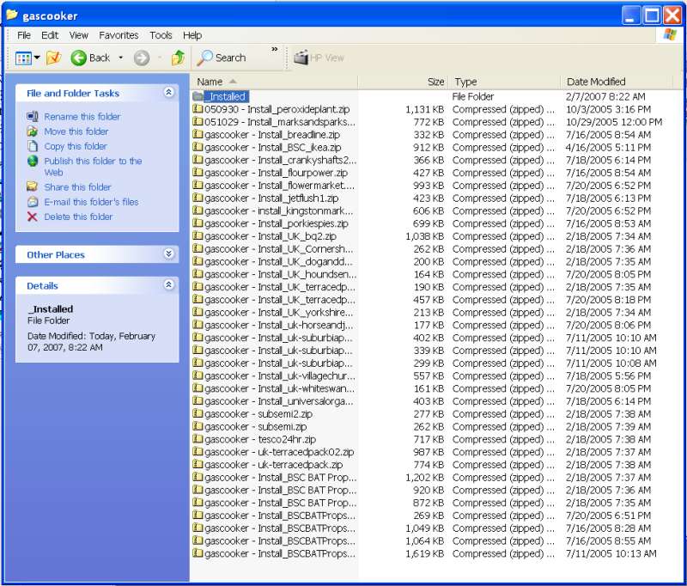
Task: Select the file name Install_UK_houndsen
Action: 281,274
